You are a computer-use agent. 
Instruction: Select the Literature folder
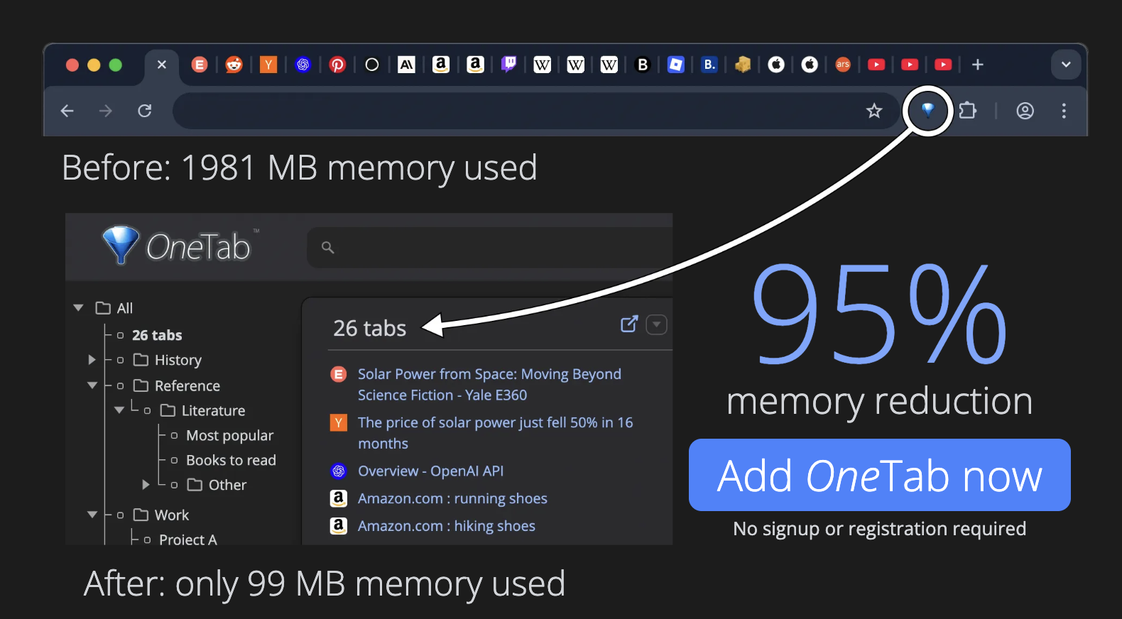pyautogui.click(x=203, y=410)
